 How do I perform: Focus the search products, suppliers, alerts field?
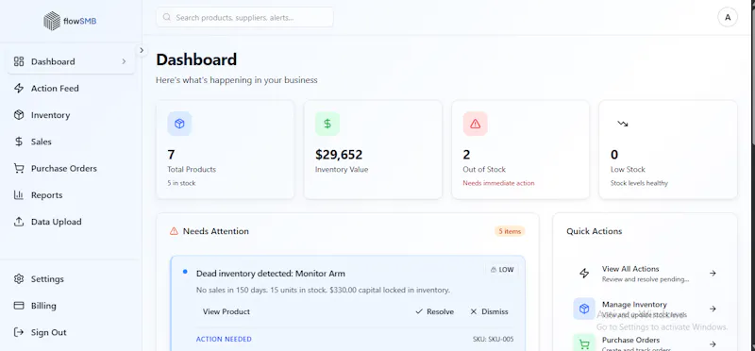click(244, 17)
